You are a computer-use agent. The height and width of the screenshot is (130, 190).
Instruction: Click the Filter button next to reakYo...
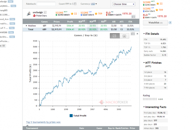tap(12, 23)
